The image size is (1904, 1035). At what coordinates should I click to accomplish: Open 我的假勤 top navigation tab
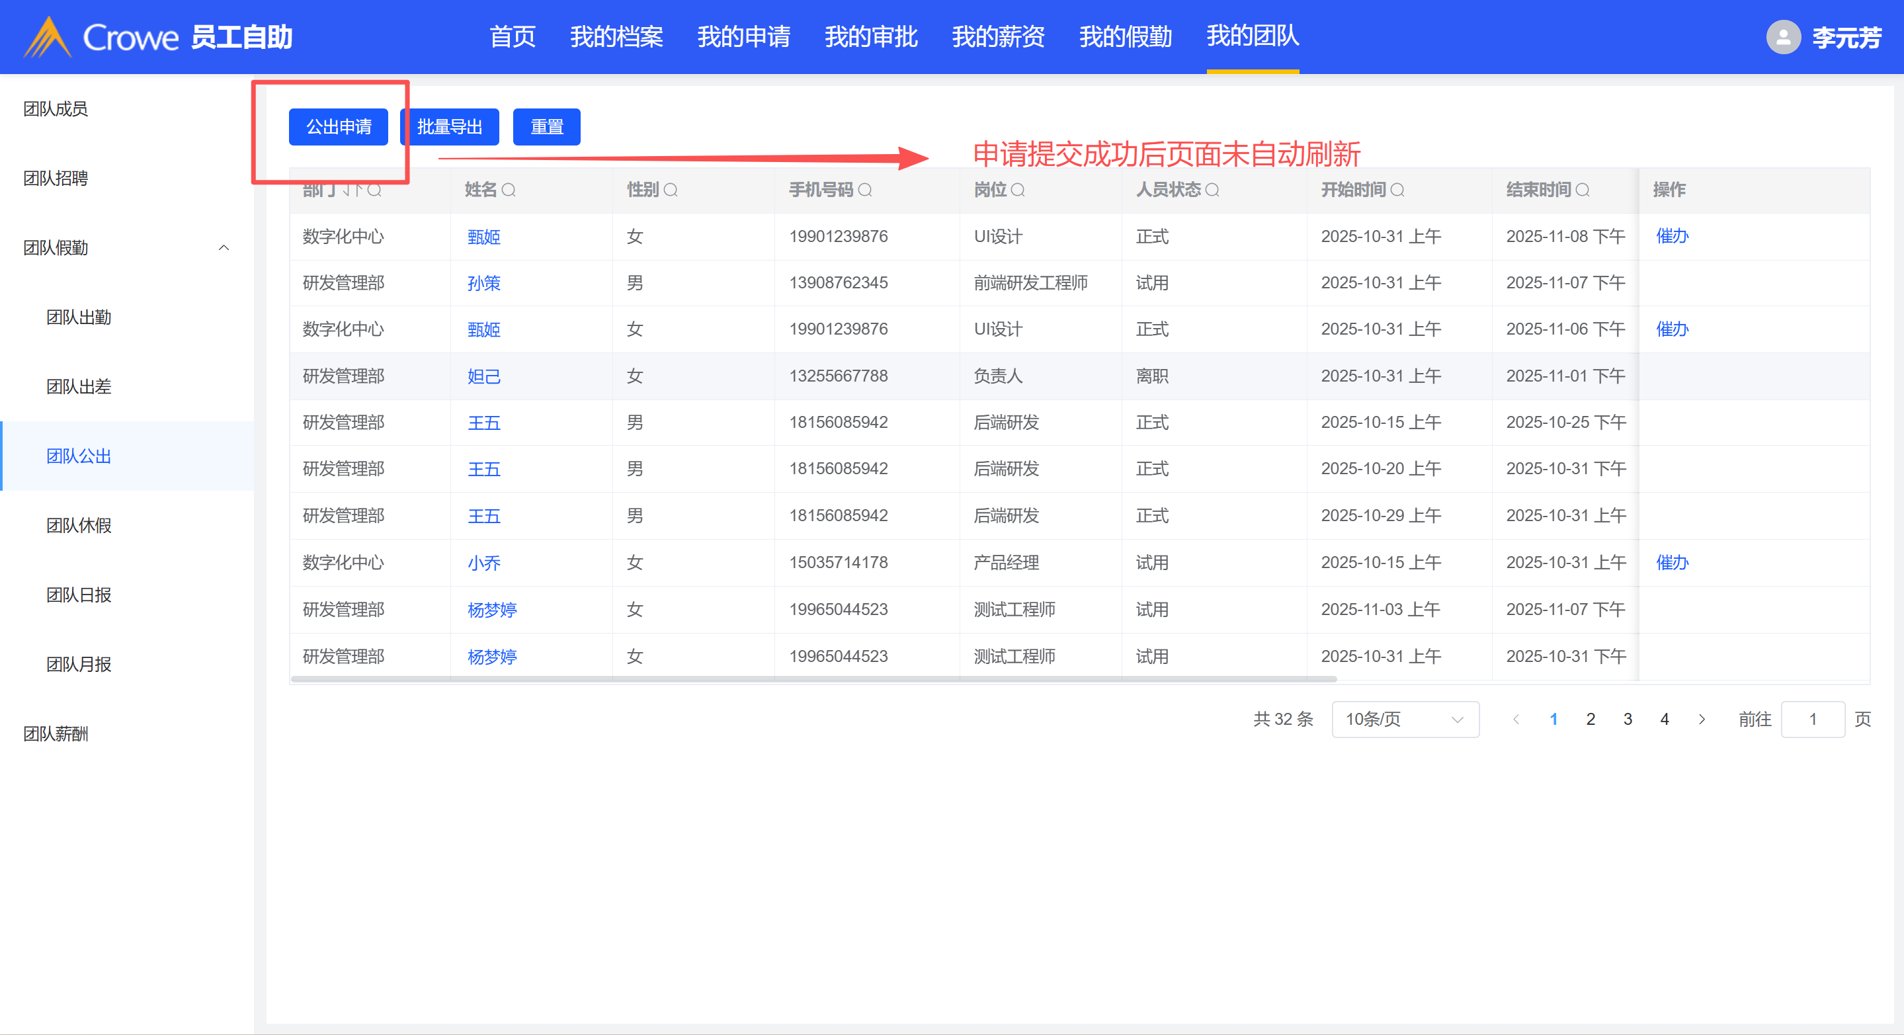click(1125, 36)
